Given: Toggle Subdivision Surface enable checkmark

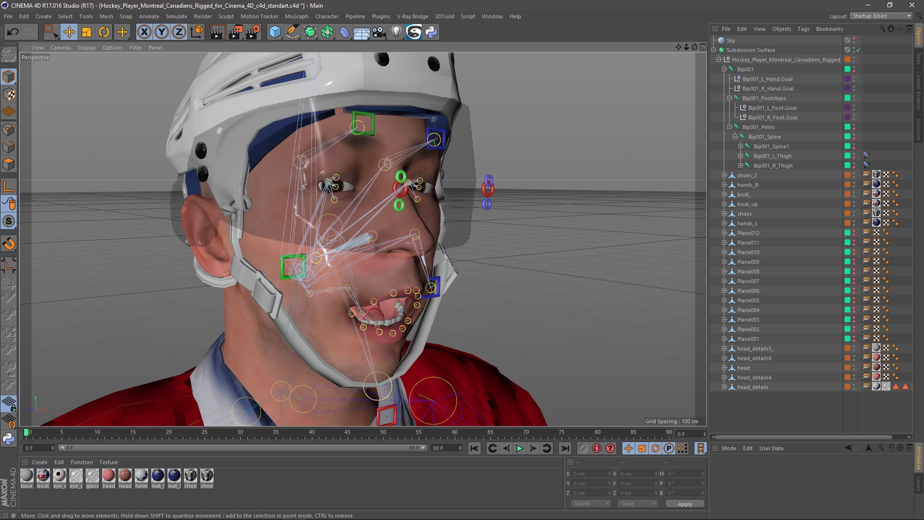Looking at the screenshot, I should (859, 50).
